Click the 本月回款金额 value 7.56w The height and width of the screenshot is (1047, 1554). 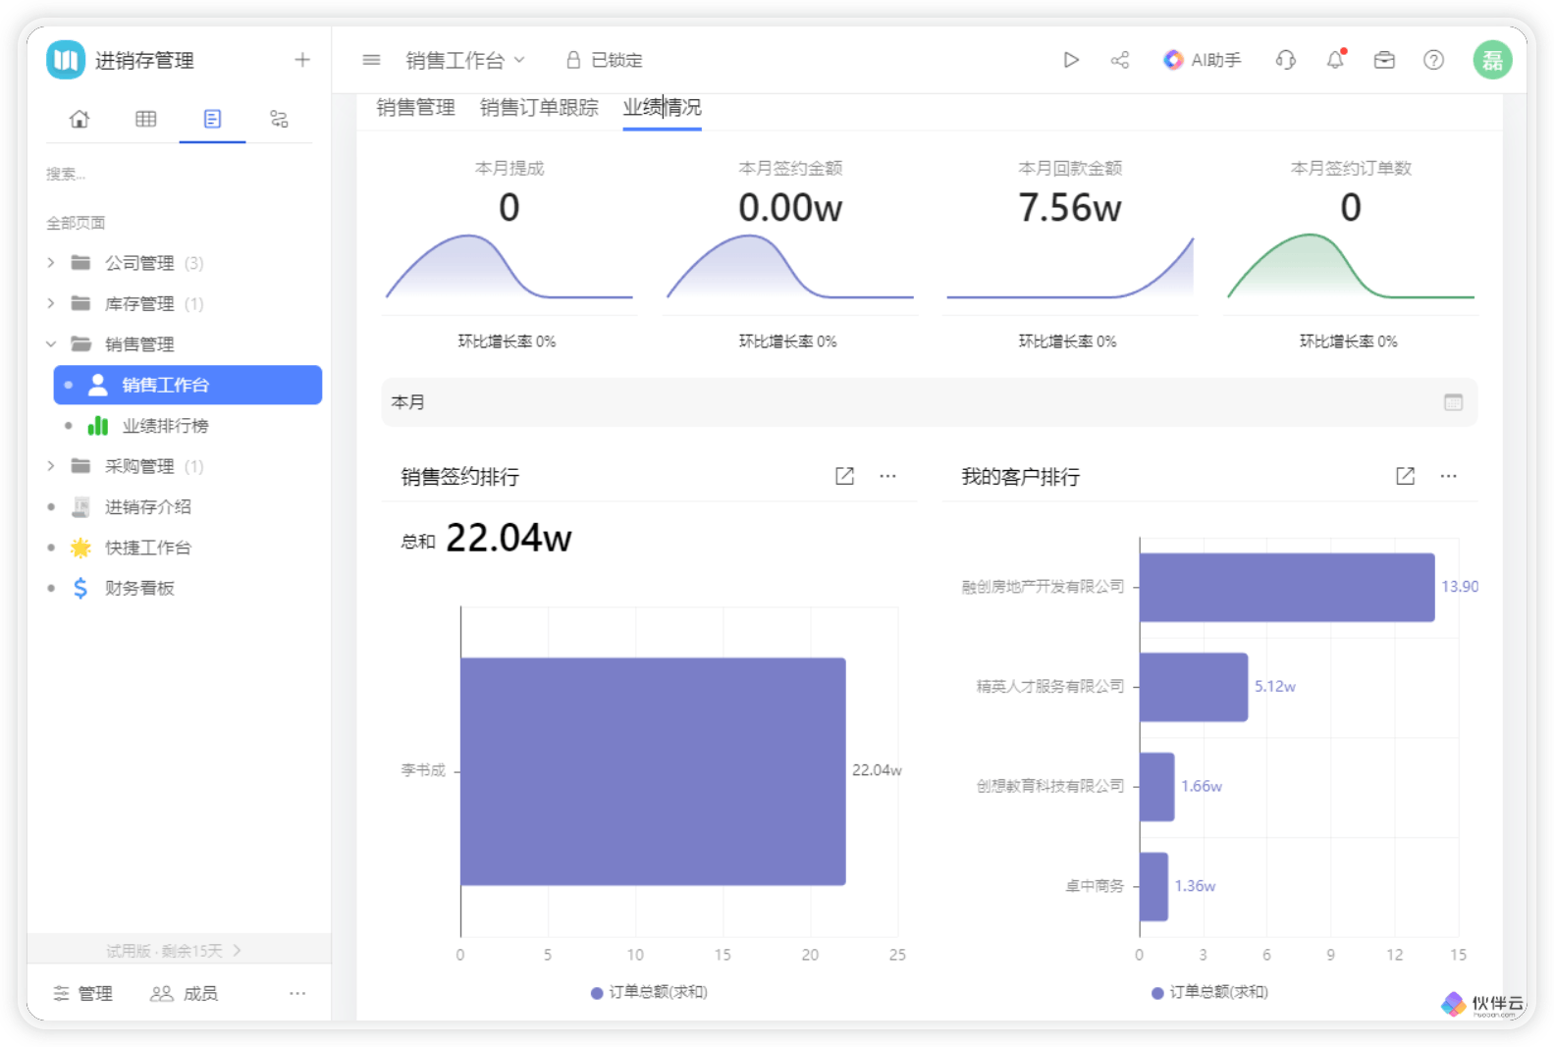(x=1070, y=208)
